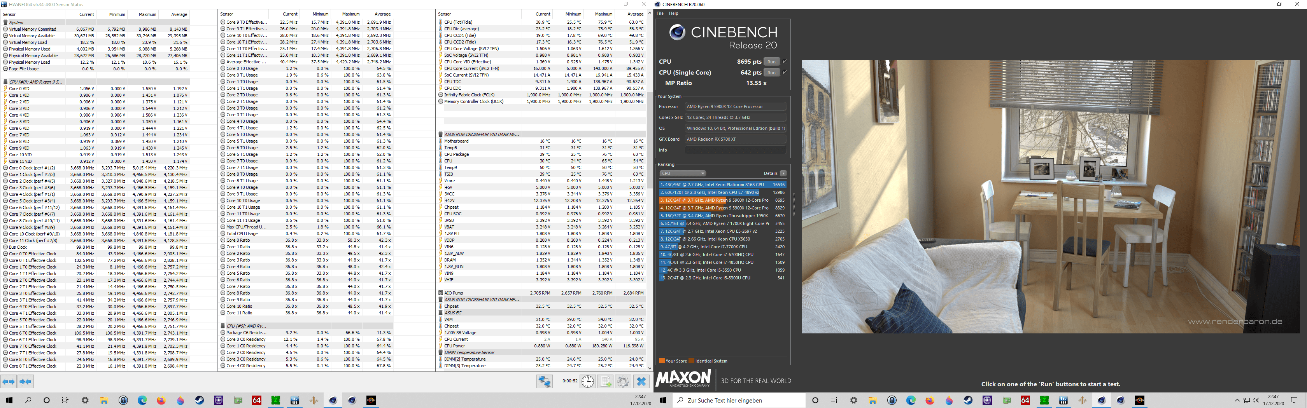
Task: Click the taskbar clock showing 22:47 under Cinebench
Action: tap(1273, 400)
